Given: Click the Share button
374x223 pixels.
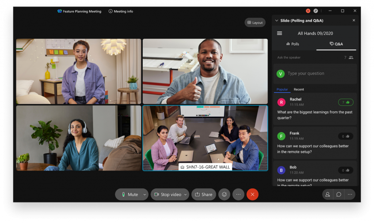Looking at the screenshot, I should tap(204, 194).
